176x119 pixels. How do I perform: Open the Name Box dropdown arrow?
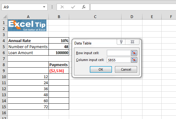click(x=44, y=7)
